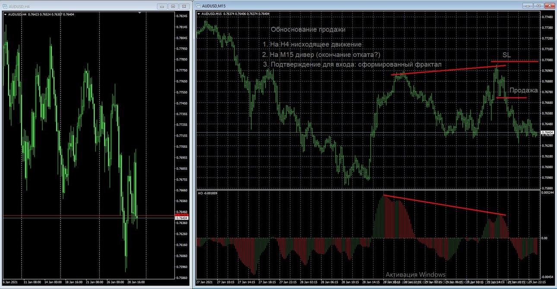Select the red SL horizontal line on M15
The width and height of the screenshot is (557, 289).
coord(515,62)
